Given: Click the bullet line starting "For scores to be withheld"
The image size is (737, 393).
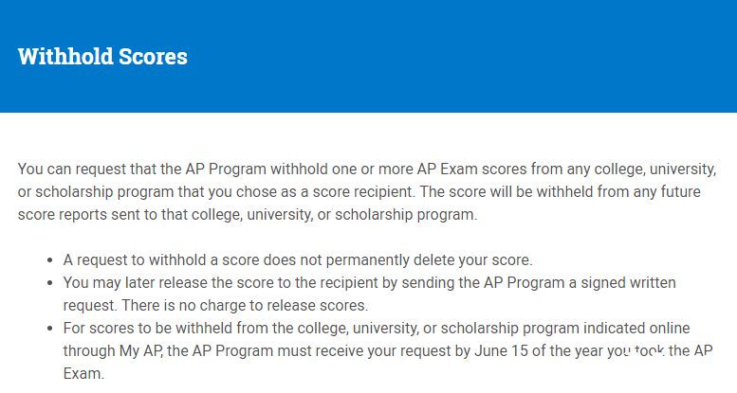Looking at the screenshot, I should tap(377, 329).
